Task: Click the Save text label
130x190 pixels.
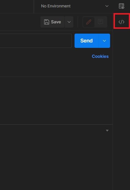Action: pos(56,22)
